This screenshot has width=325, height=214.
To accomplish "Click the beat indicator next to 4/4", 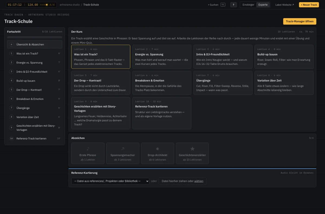I will point(44,5).
